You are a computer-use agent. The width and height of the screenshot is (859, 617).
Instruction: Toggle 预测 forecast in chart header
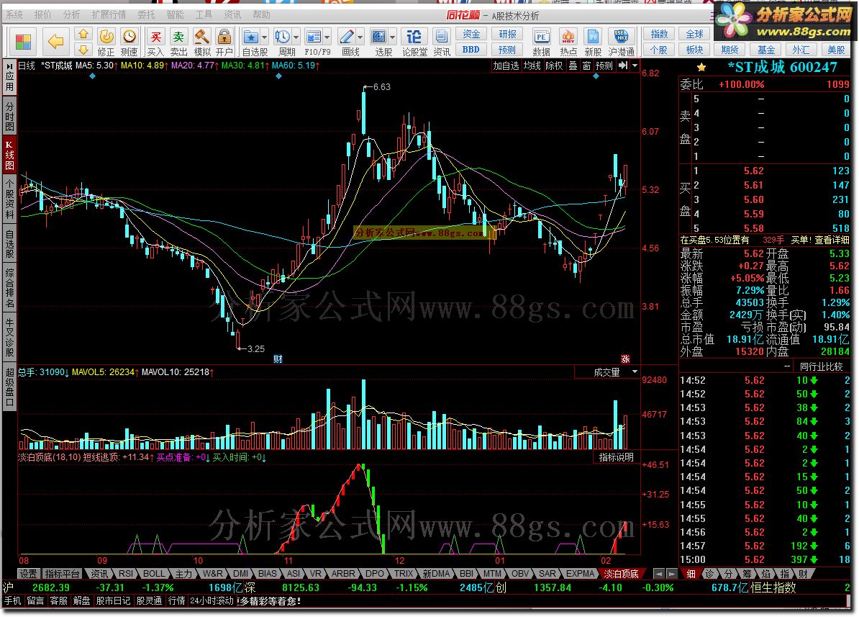604,66
